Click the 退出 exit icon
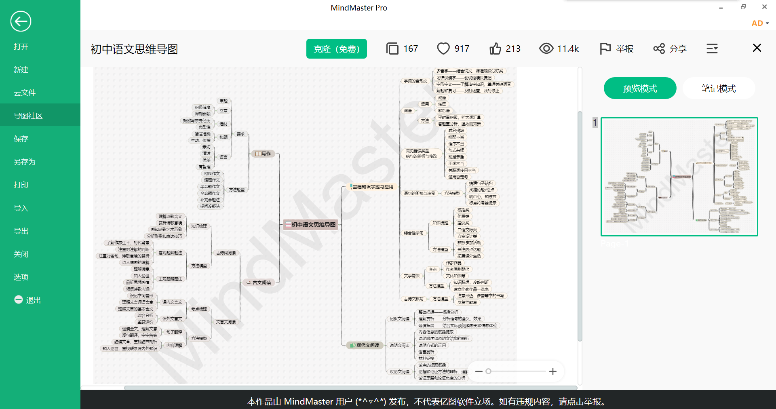Image resolution: width=776 pixels, height=409 pixels. 19,300
